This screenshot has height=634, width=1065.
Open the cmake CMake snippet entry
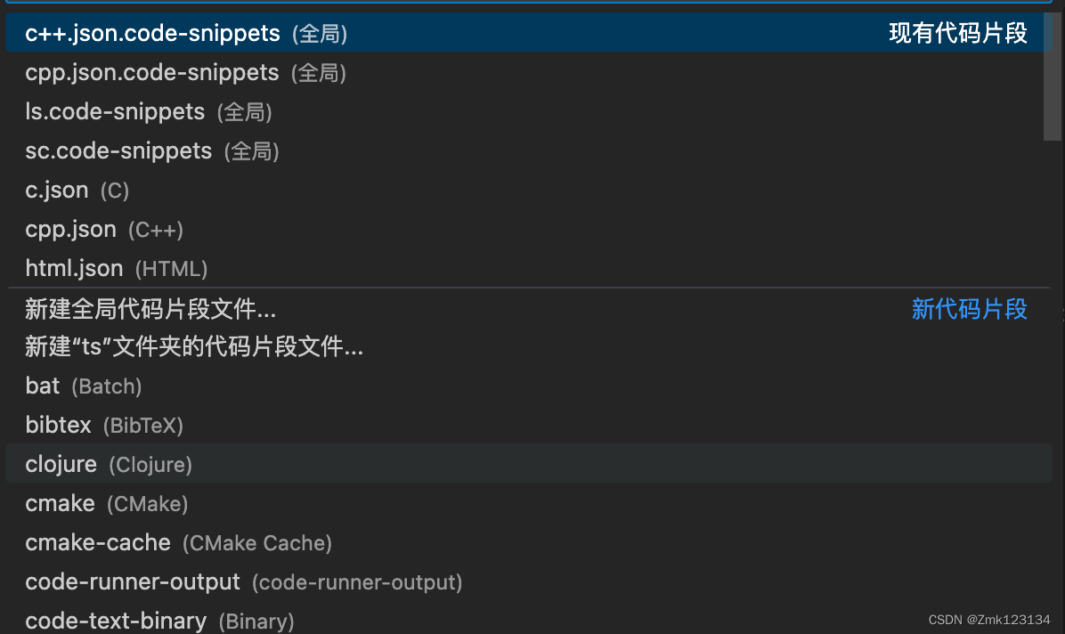tap(60, 503)
